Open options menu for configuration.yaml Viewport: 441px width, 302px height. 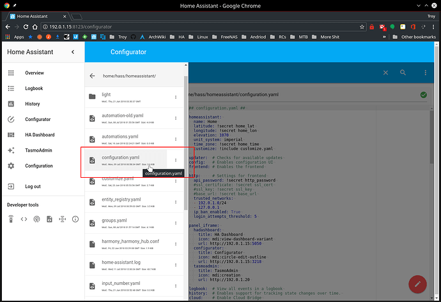click(x=176, y=160)
